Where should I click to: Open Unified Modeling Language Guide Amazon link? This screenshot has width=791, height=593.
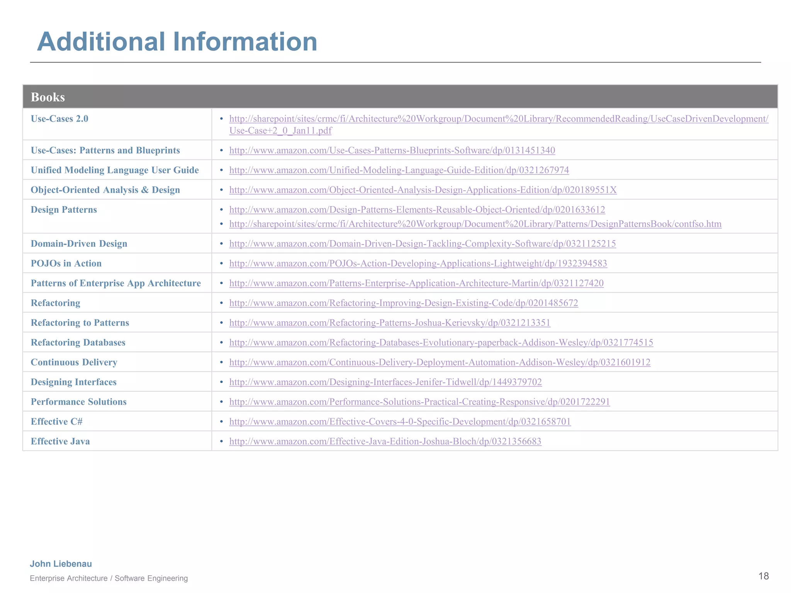[x=399, y=170]
